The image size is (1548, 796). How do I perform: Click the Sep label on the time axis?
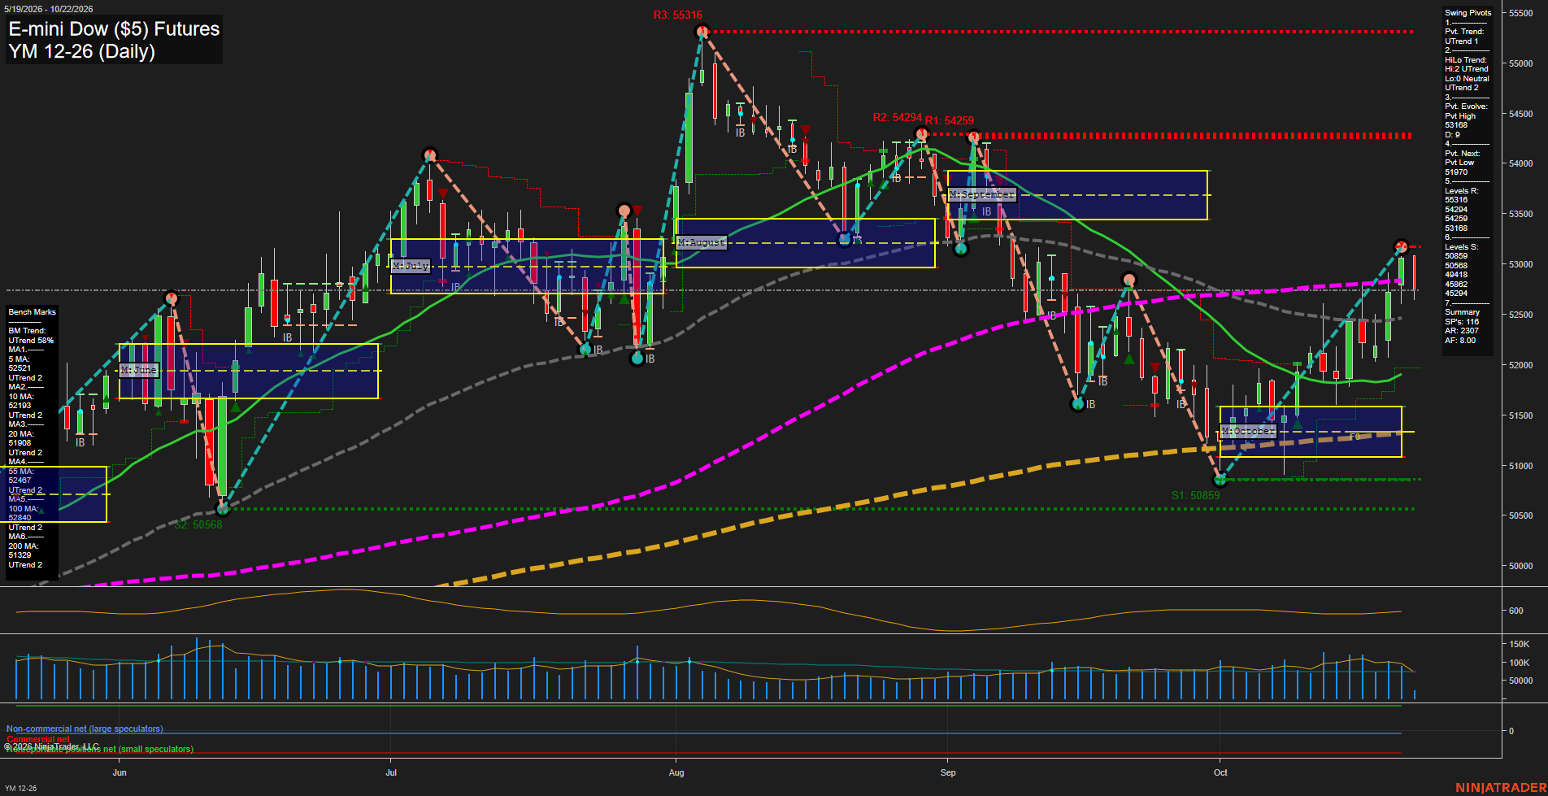pyautogui.click(x=948, y=772)
